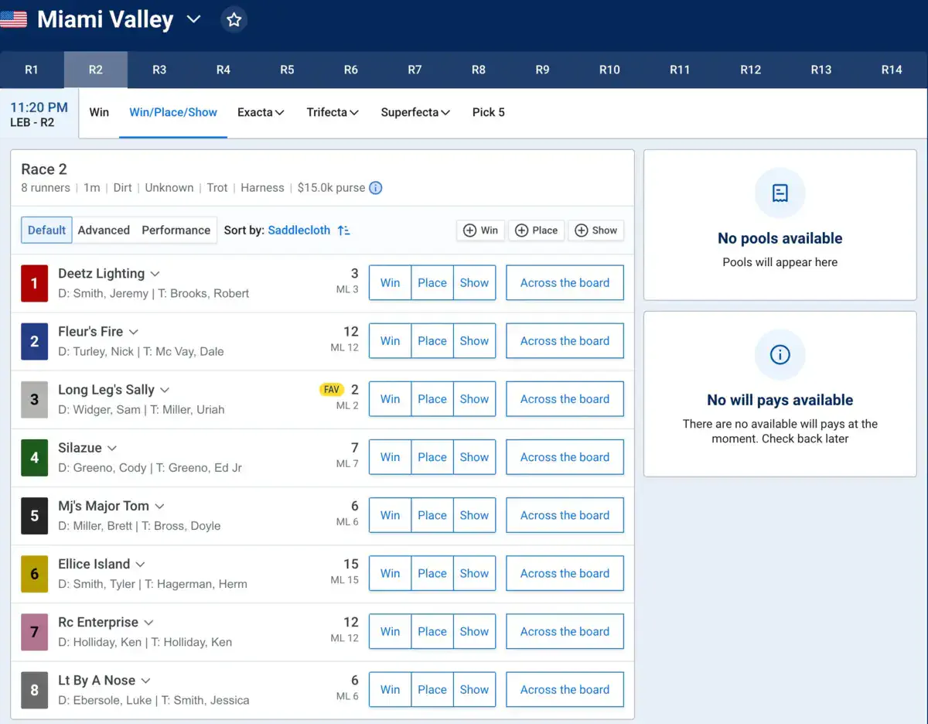The height and width of the screenshot is (724, 928).
Task: Switch to the Default view
Action: click(46, 231)
